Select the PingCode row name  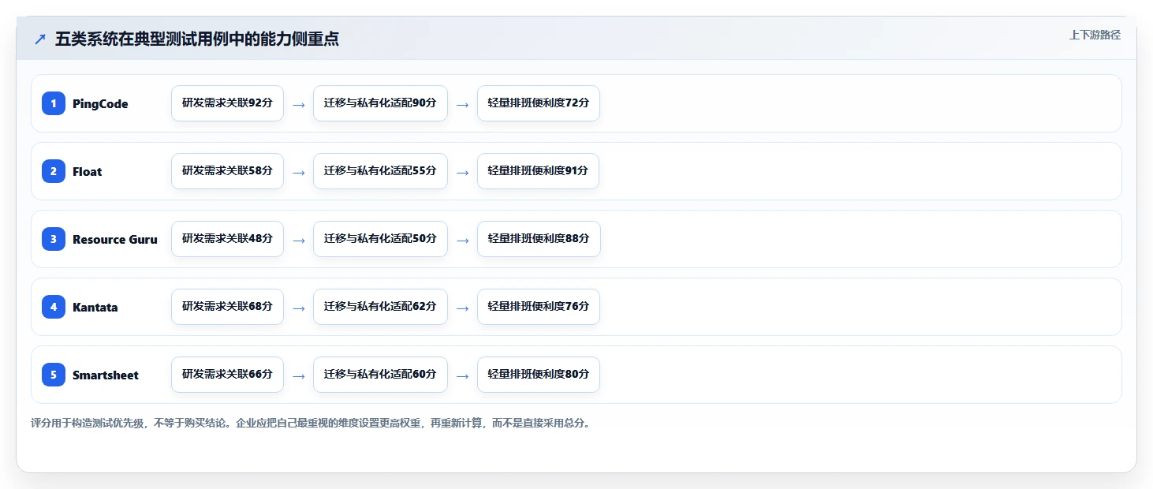(100, 104)
